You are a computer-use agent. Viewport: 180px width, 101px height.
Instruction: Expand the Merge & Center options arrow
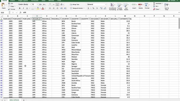pos(84,8)
